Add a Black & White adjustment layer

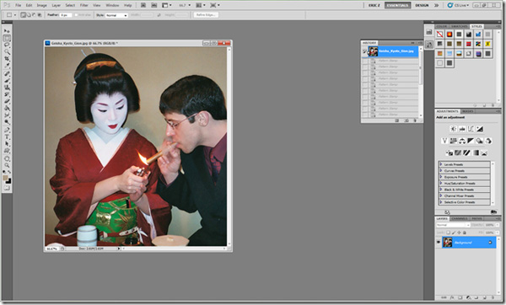click(471, 141)
